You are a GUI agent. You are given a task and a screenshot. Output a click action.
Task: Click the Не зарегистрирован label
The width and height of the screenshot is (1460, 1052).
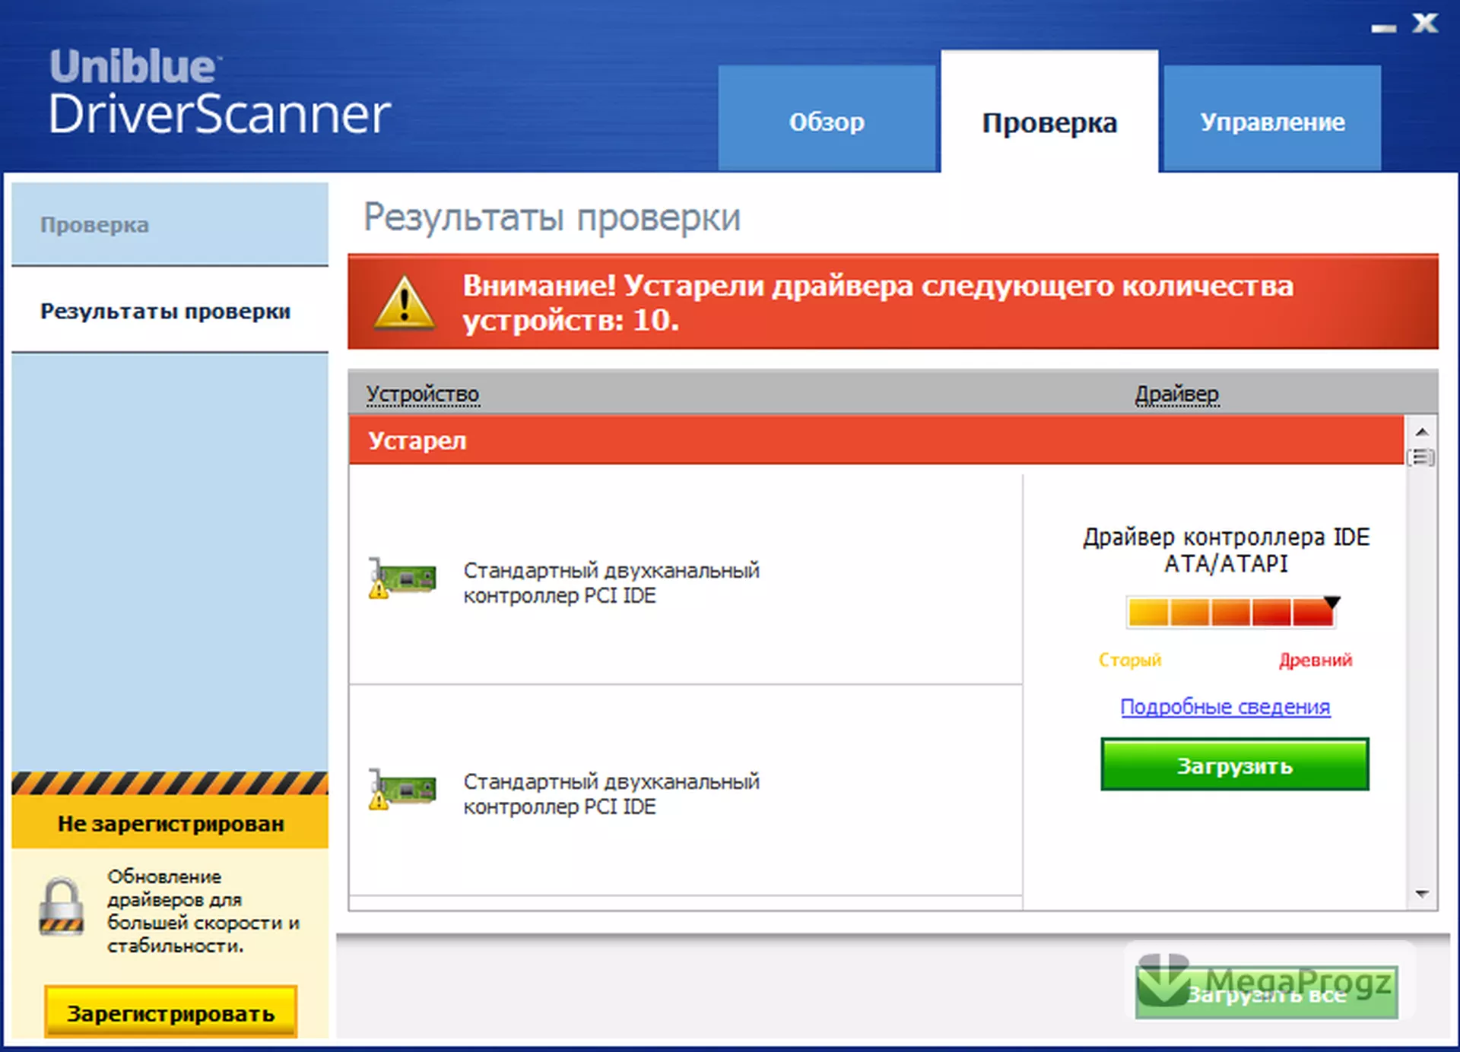point(170,823)
